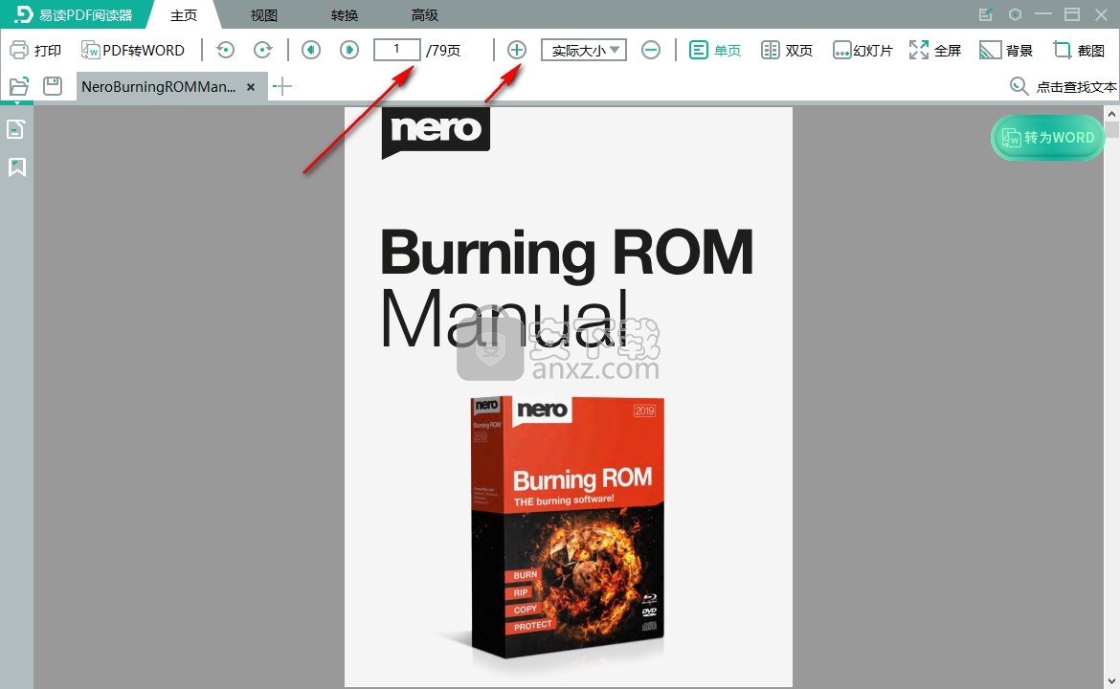
Task: Switch to double page (双页) view
Action: [787, 50]
